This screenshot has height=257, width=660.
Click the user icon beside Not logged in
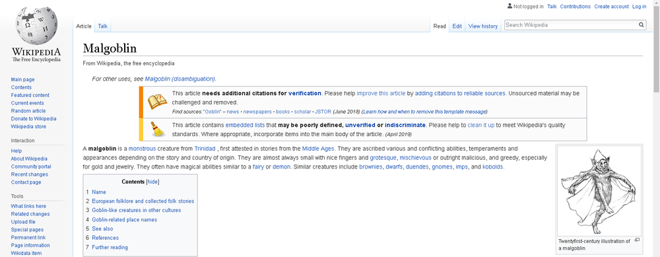pyautogui.click(x=510, y=6)
